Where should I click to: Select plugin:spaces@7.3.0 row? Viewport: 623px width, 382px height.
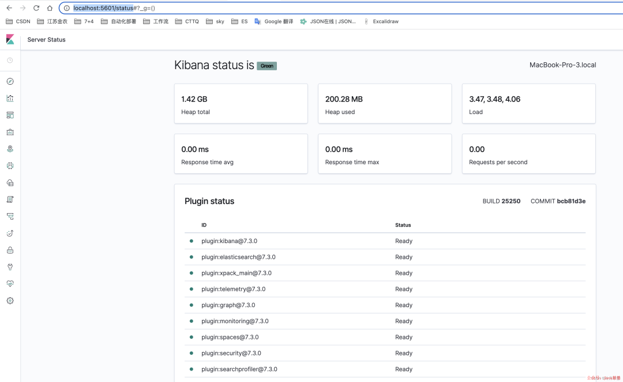pyautogui.click(x=385, y=337)
